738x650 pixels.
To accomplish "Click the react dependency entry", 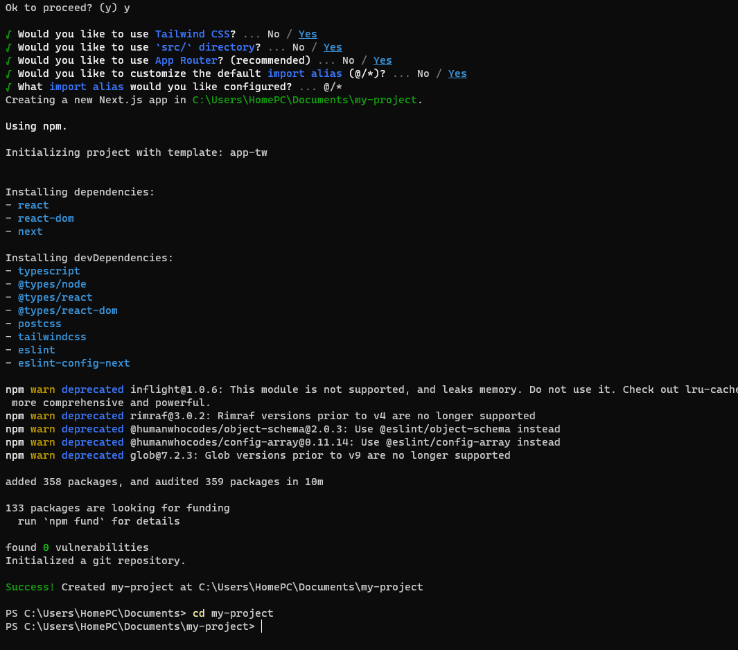I will pos(33,204).
